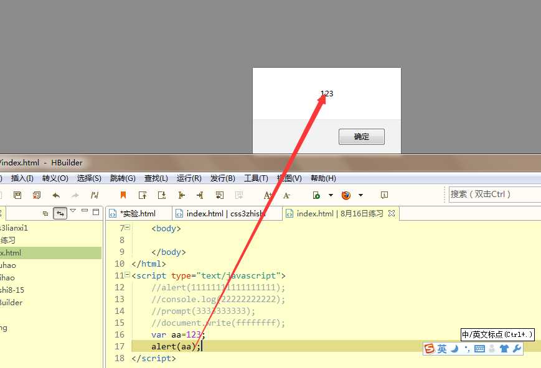Image resolution: width=541 pixels, height=368 pixels.
Task: Select the shi8-15 project tree item
Action: 12,290
